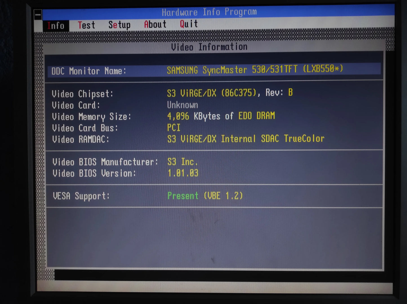Click S3 ViRGE/DX Internal SDAC TrueColor value

[x=246, y=139]
